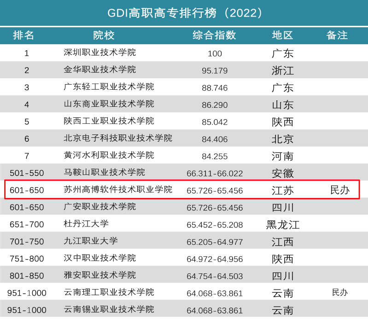The image size is (368, 319).
Task: Click the 95.179 index value
Action: click(215, 70)
